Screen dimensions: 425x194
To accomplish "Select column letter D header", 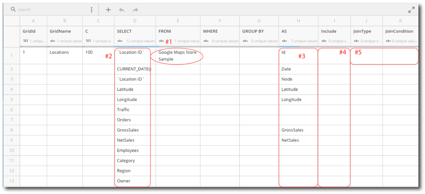I will pyautogui.click(x=135, y=20).
